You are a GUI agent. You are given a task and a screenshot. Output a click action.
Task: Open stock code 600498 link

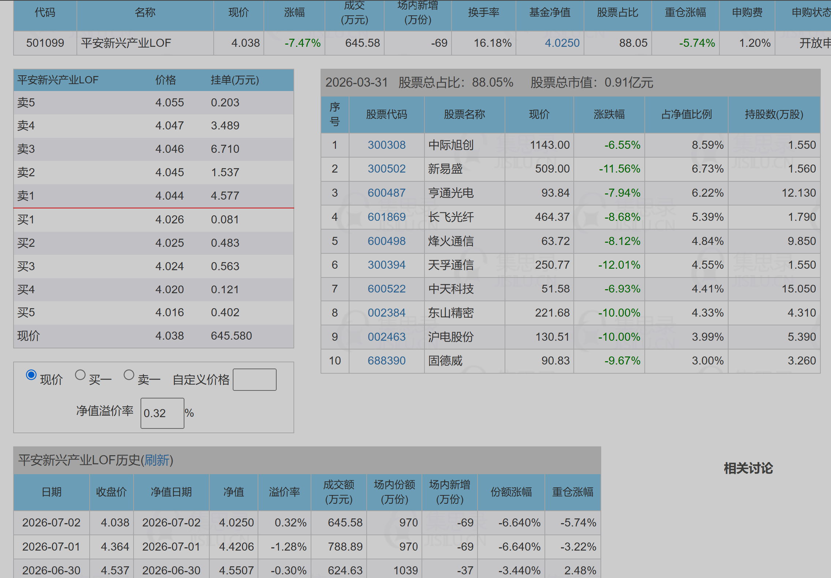[386, 241]
